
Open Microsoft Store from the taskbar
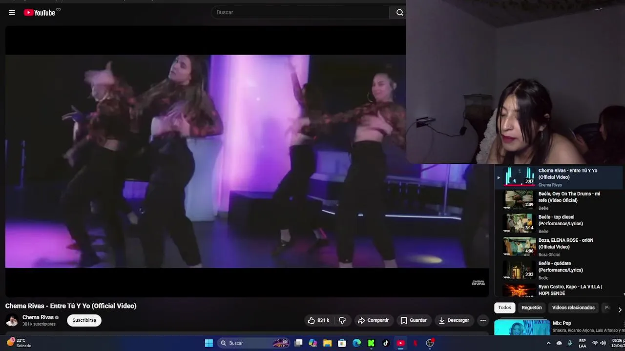click(x=342, y=343)
